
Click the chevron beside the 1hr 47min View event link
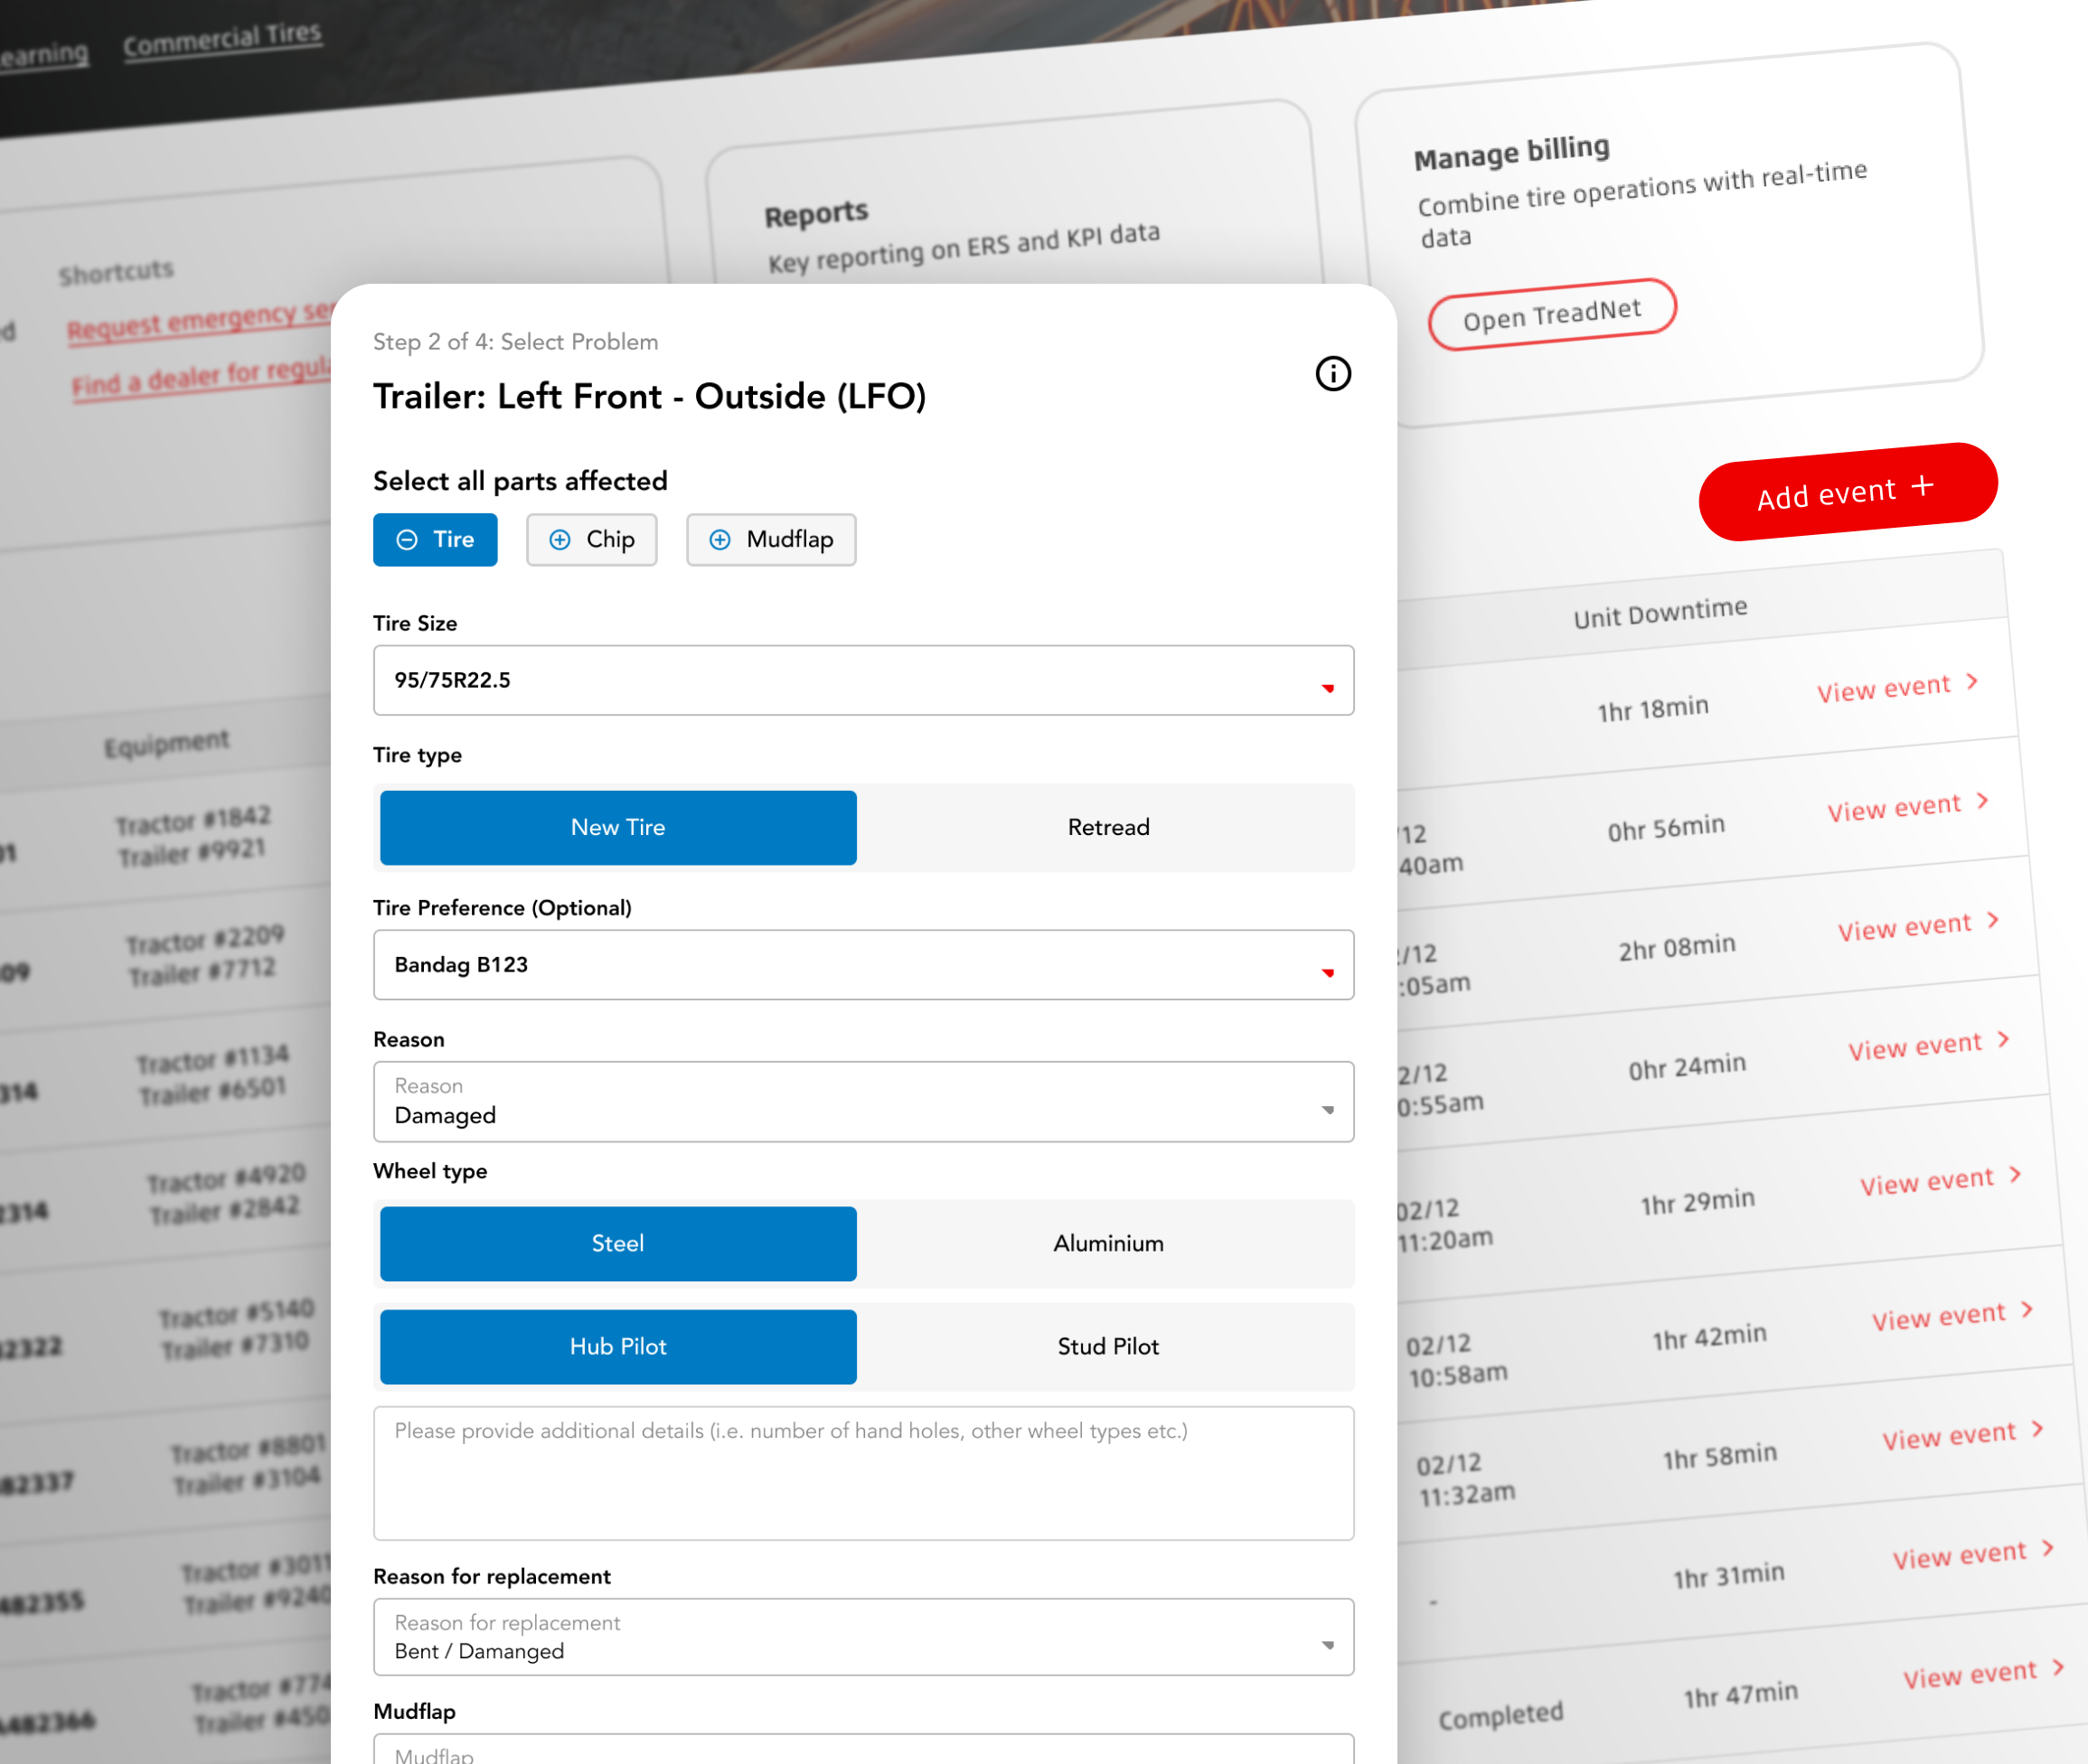[x=2058, y=1667]
